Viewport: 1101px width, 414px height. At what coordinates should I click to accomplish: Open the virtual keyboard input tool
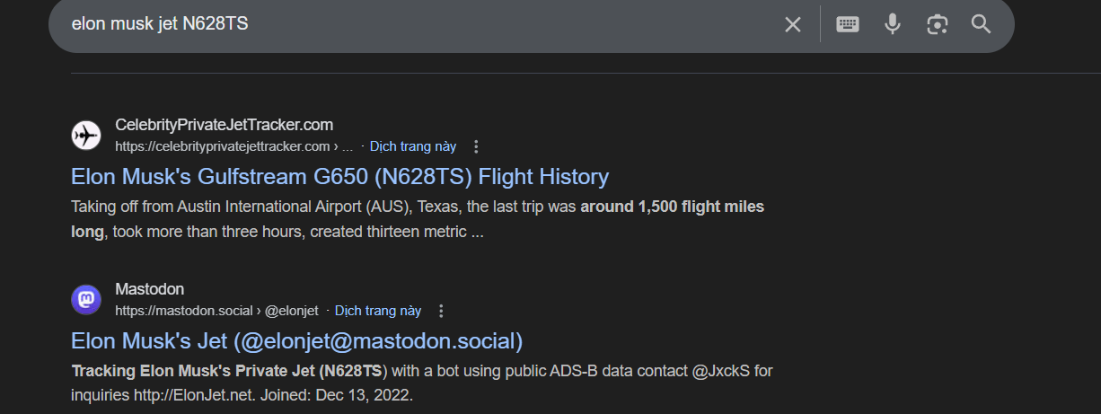coord(848,24)
